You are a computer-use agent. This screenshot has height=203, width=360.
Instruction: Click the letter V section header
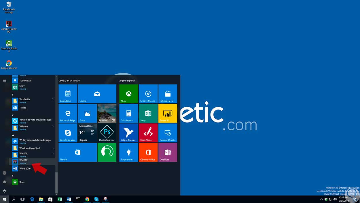pyautogui.click(x=13, y=115)
